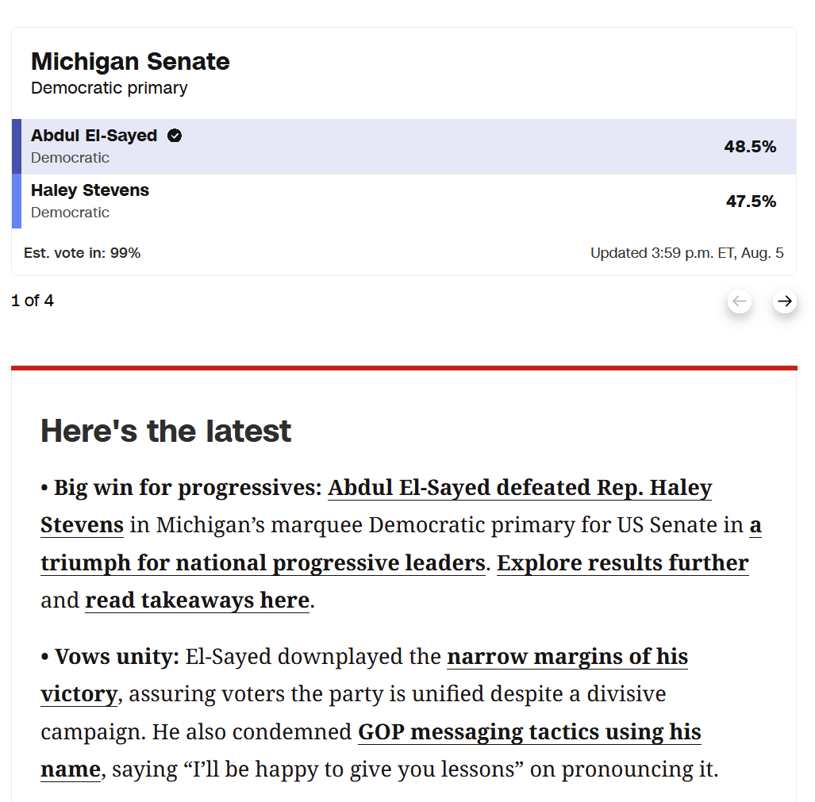The height and width of the screenshot is (802, 815).
Task: Select the Haley Stevens result row
Action: [404, 201]
